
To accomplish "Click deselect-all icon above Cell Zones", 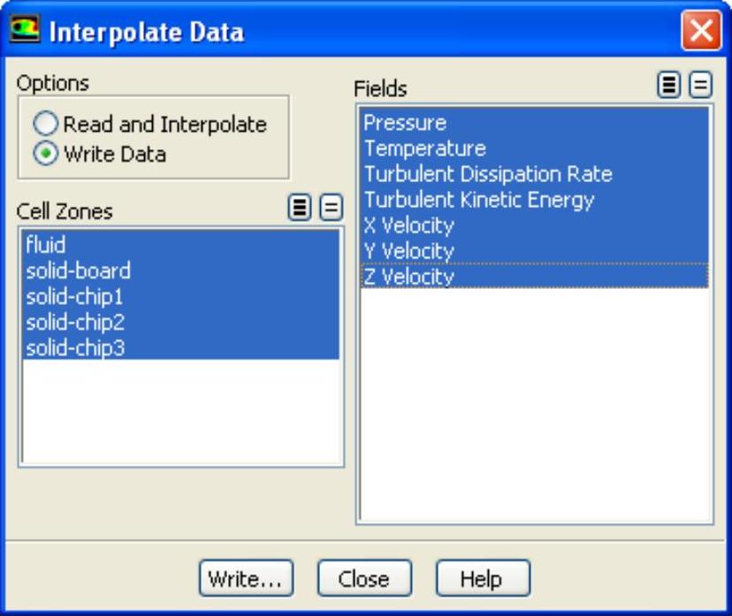I will coord(332,209).
